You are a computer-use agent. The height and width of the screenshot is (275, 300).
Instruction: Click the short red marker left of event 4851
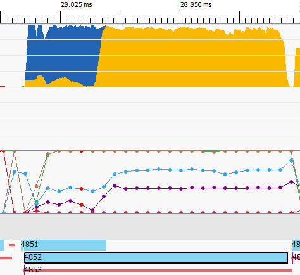tap(13, 245)
